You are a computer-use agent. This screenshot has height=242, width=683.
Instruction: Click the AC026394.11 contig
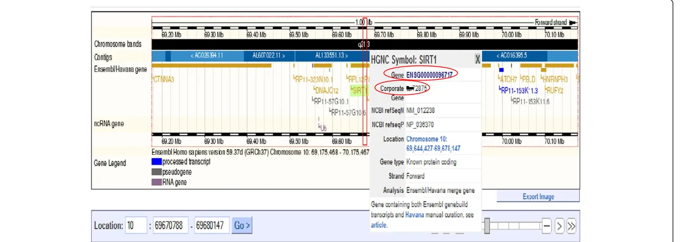pos(207,56)
